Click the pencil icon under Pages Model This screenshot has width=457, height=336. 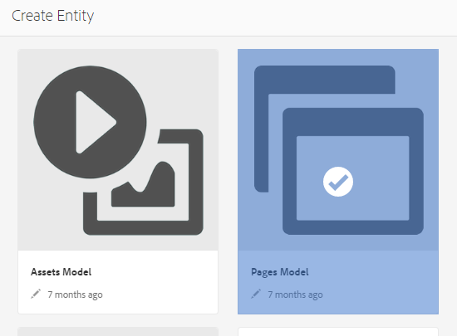pos(256,294)
